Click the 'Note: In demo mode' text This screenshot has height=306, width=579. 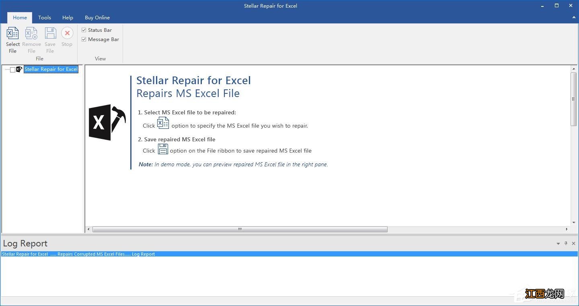tap(233, 164)
